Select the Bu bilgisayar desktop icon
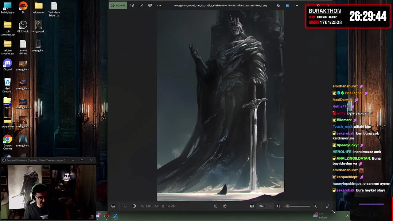The height and width of the screenshot is (221, 393). [x=7, y=8]
